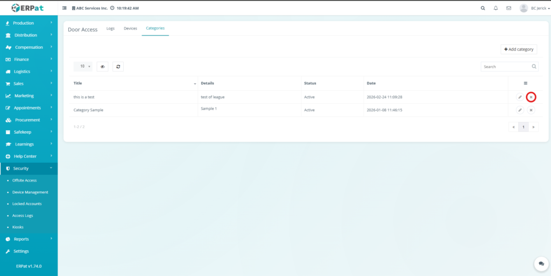This screenshot has height=276, width=551.
Task: Open Locked Accounts in Security submenu
Action: (27, 204)
